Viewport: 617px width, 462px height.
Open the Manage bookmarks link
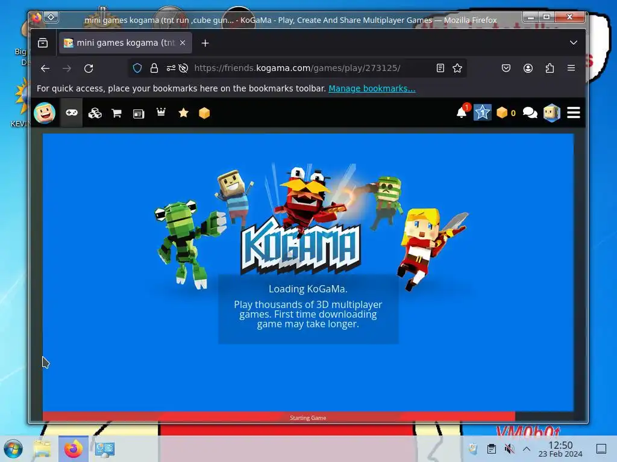coord(372,88)
